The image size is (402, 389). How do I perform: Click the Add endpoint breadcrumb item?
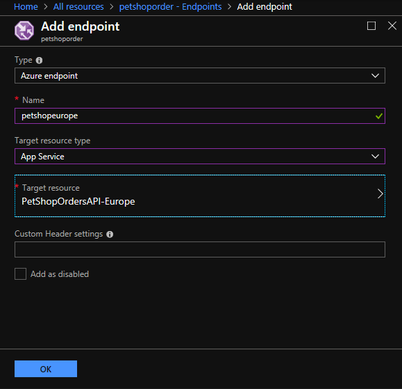[265, 7]
